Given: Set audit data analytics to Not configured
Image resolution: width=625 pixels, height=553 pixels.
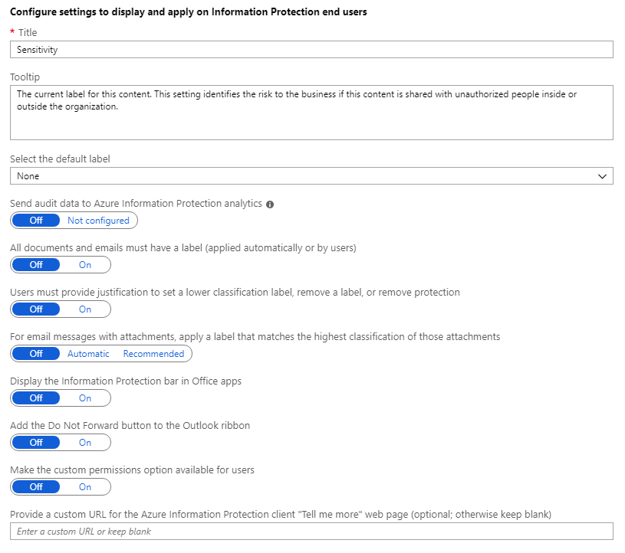Looking at the screenshot, I should 98,221.
